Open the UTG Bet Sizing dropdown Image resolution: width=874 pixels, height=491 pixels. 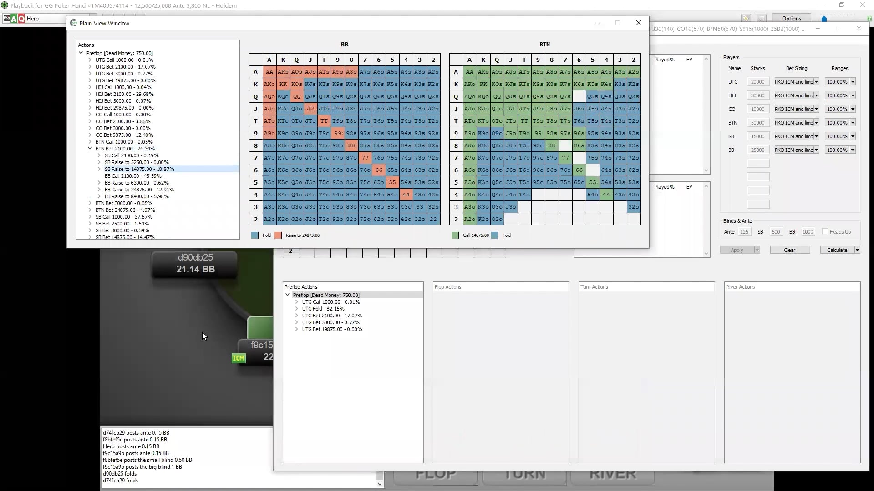coord(816,82)
